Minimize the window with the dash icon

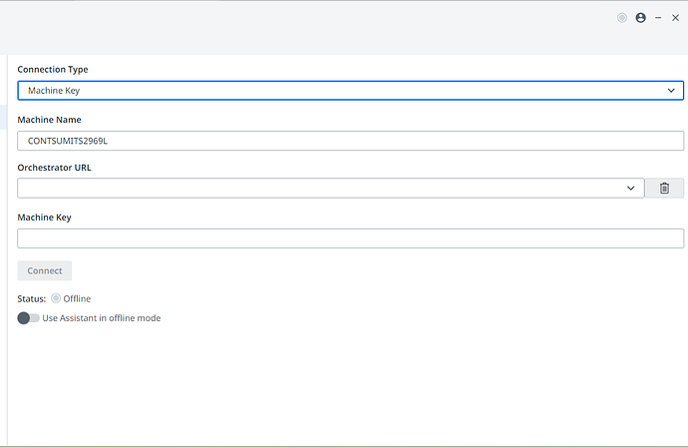coord(658,18)
